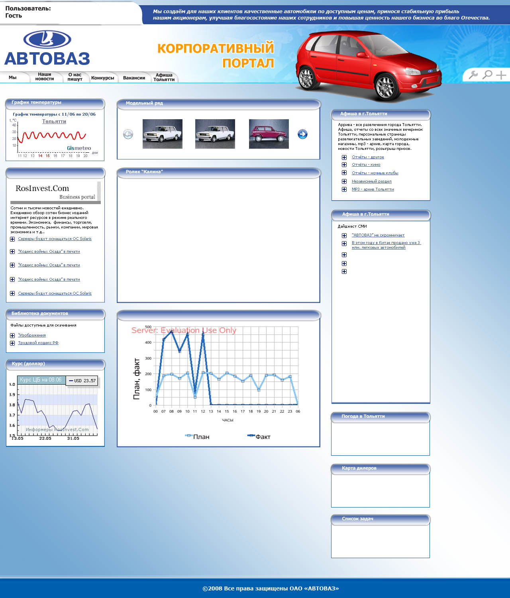The image size is (510, 598).
Task: Open the Отчёты - кино link
Action: [x=366, y=165]
